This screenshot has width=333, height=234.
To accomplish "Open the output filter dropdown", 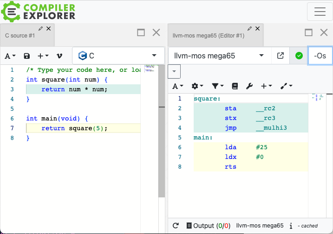I will (x=217, y=86).
